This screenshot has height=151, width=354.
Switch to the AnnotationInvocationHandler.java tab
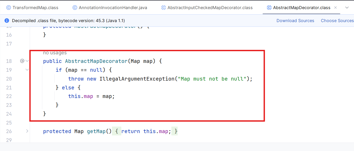point(110,8)
